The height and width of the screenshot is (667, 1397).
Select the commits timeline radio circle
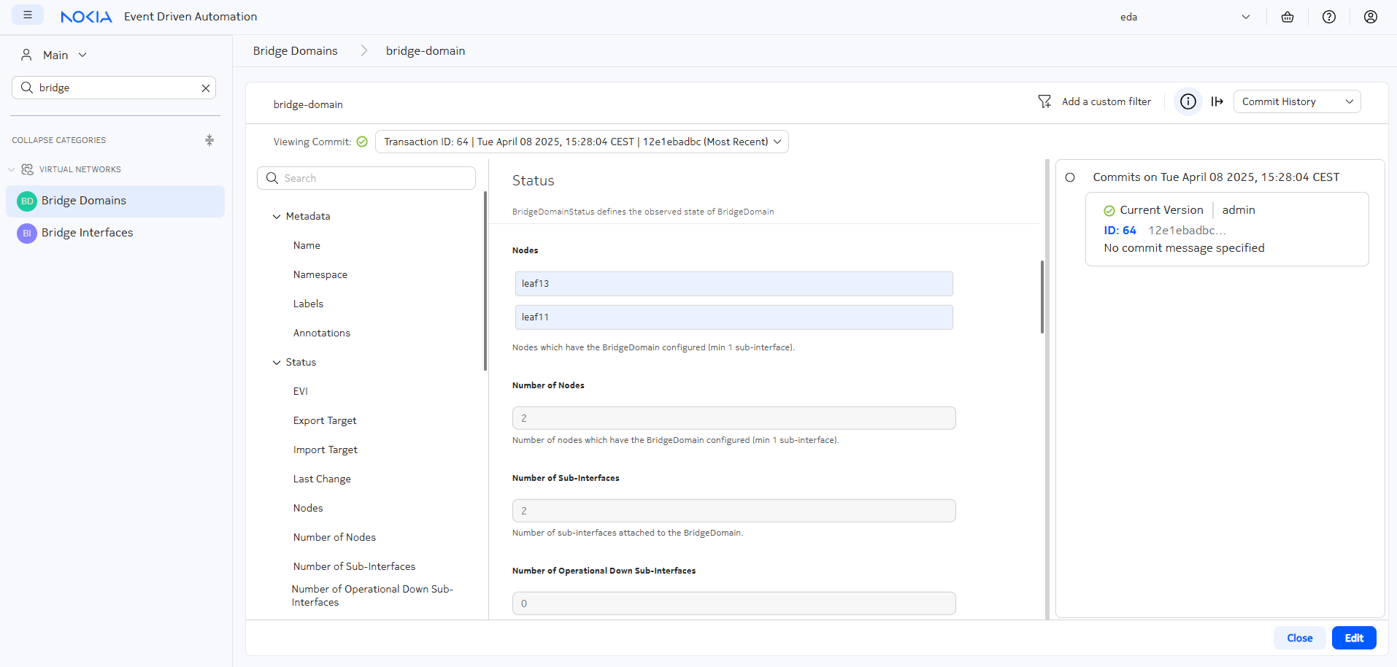tap(1070, 177)
